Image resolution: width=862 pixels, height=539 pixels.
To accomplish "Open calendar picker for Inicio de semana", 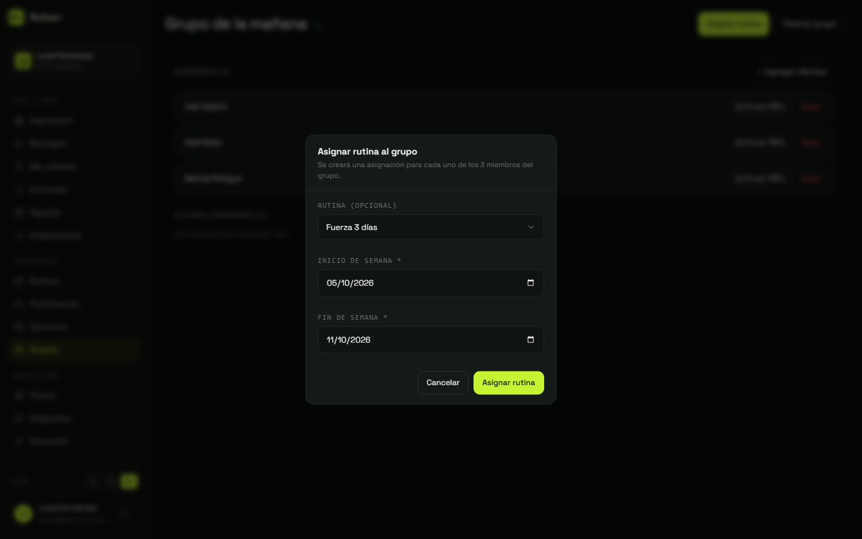I will (530, 283).
